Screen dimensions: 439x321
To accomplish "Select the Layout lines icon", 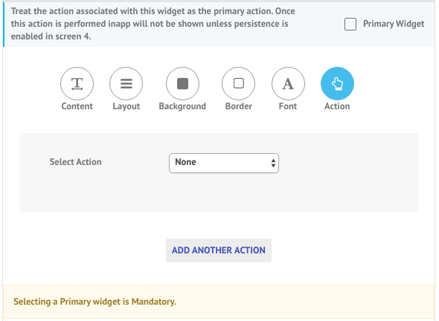I will click(x=126, y=83).
